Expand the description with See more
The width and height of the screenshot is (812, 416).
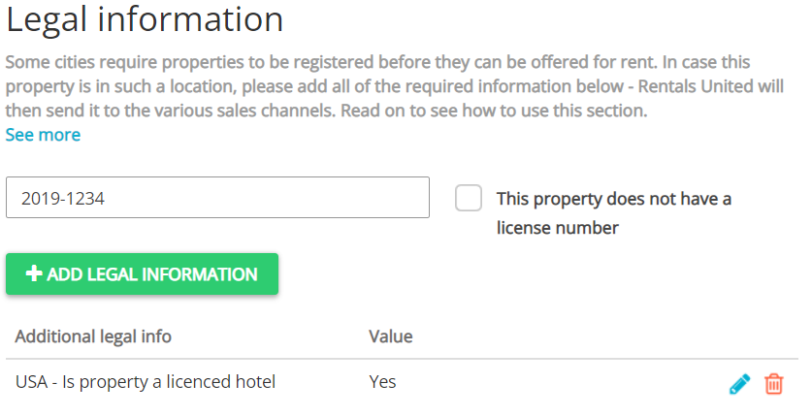[x=43, y=135]
